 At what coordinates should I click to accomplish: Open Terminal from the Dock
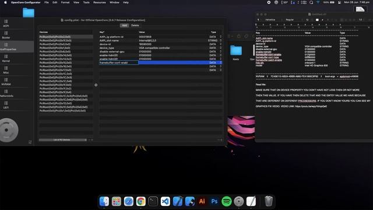click(153, 201)
